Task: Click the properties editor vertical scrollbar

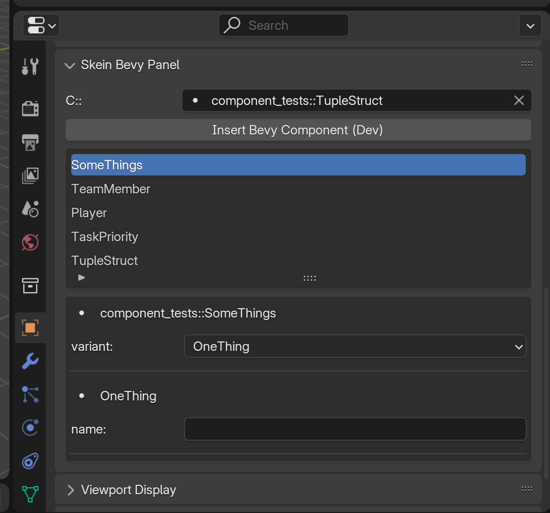Action: click(x=546, y=384)
